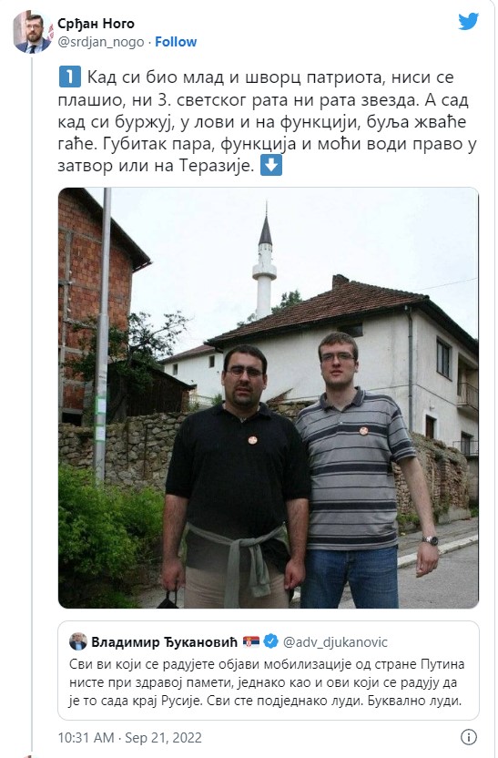
Task: Click the blue verified badge
Action: click(271, 641)
